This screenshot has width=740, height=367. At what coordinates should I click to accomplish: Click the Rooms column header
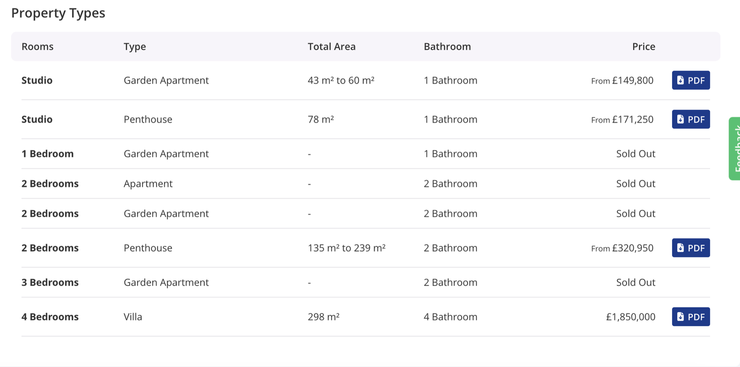coord(37,47)
